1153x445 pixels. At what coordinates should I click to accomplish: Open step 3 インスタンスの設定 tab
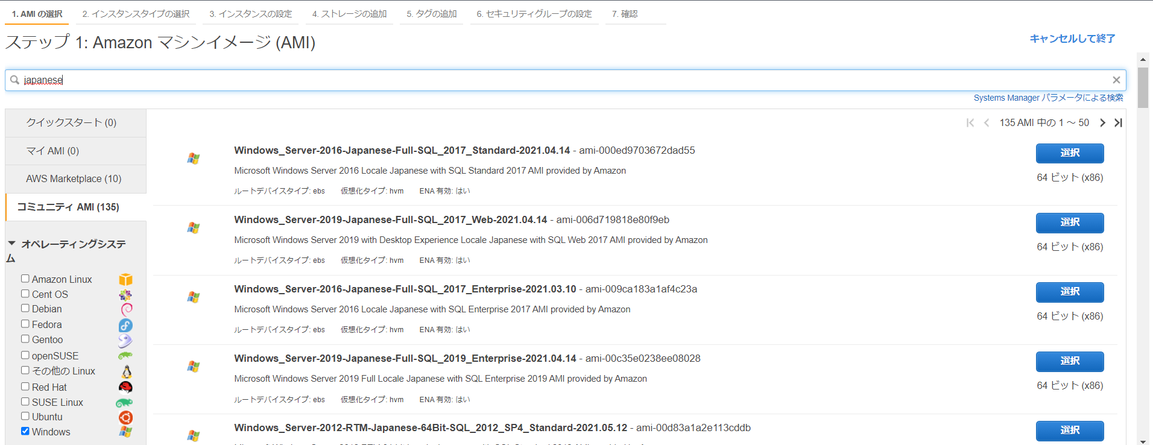(250, 14)
